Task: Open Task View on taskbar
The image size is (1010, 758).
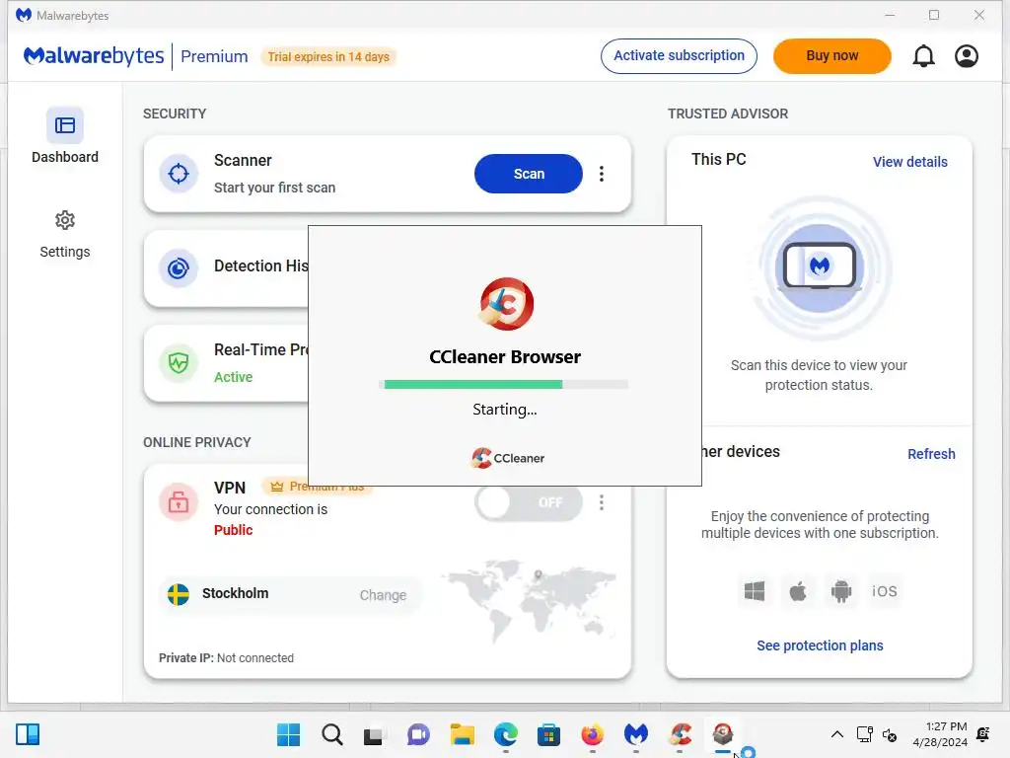Action: 374,734
